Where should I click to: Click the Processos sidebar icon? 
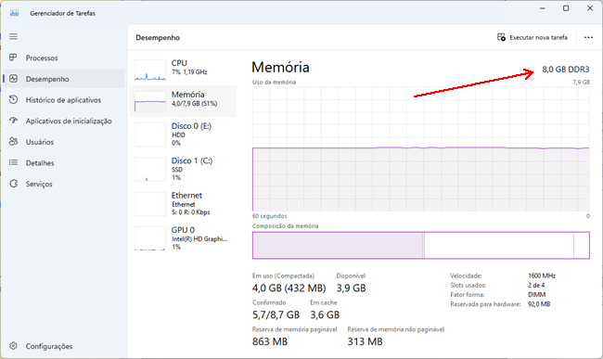click(x=13, y=58)
